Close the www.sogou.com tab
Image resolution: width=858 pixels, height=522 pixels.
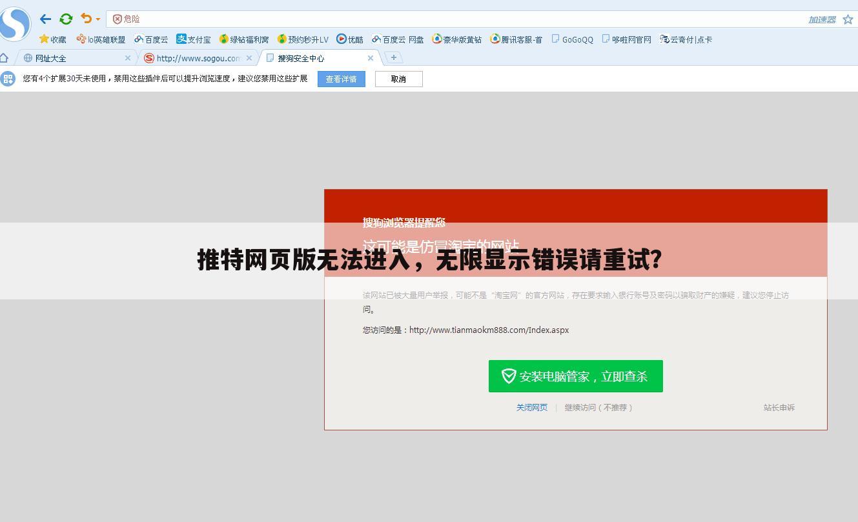click(249, 58)
